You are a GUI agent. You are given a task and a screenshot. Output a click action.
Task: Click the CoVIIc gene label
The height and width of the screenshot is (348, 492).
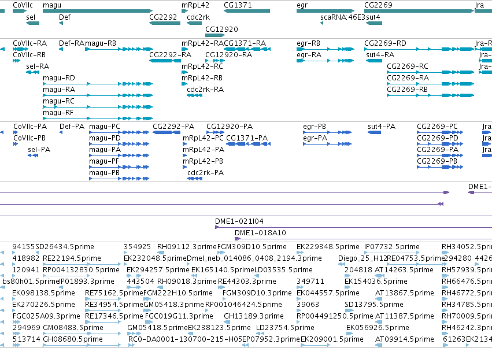tap(23, 5)
